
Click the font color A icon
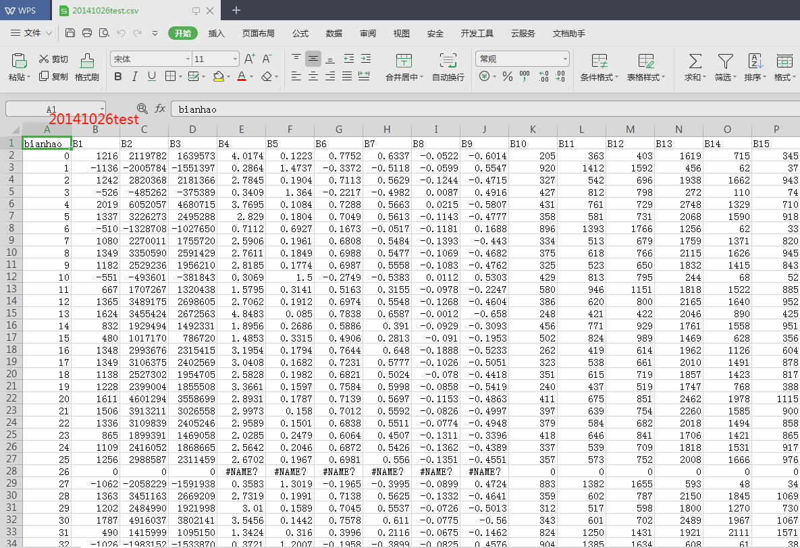pos(242,76)
